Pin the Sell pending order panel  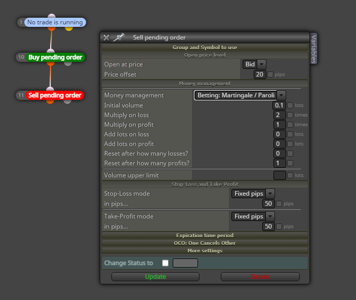click(x=119, y=37)
